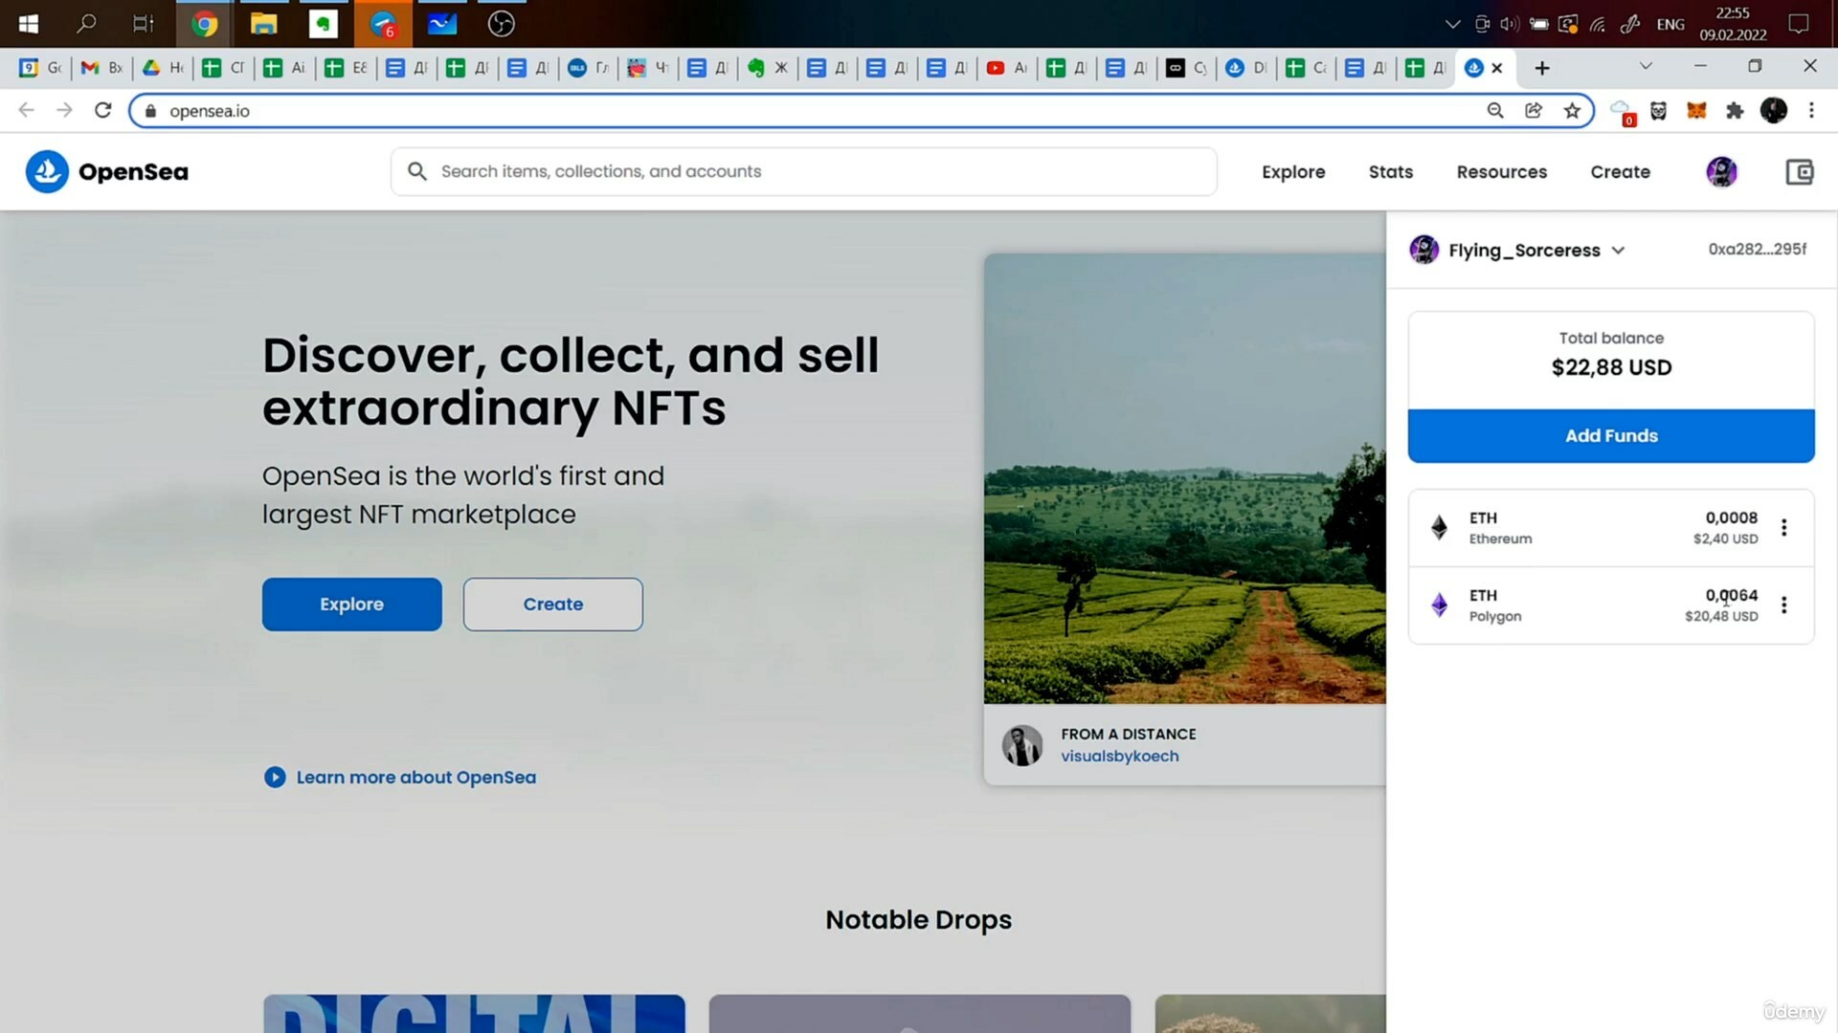Click the play icon beside Learn more
The image size is (1838, 1033).
(x=275, y=778)
